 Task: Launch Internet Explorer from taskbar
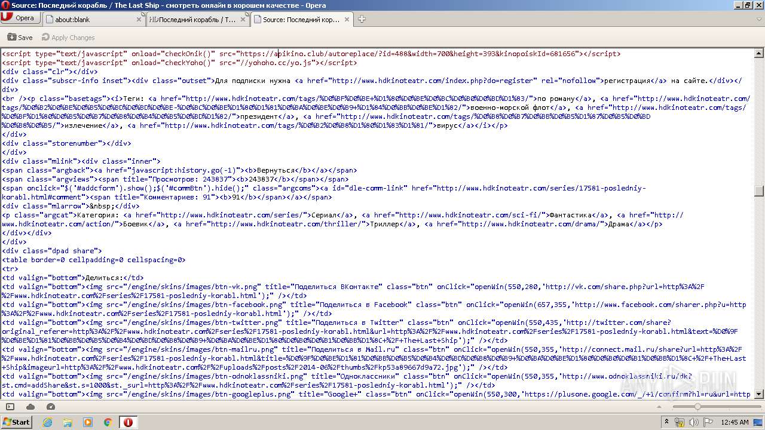[48, 422]
